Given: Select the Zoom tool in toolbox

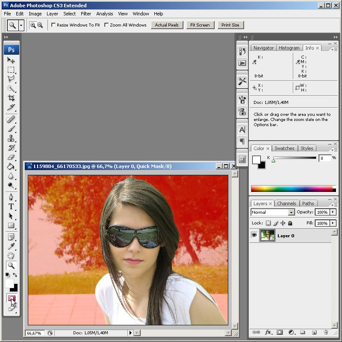Looking at the screenshot, I should (x=11, y=265).
